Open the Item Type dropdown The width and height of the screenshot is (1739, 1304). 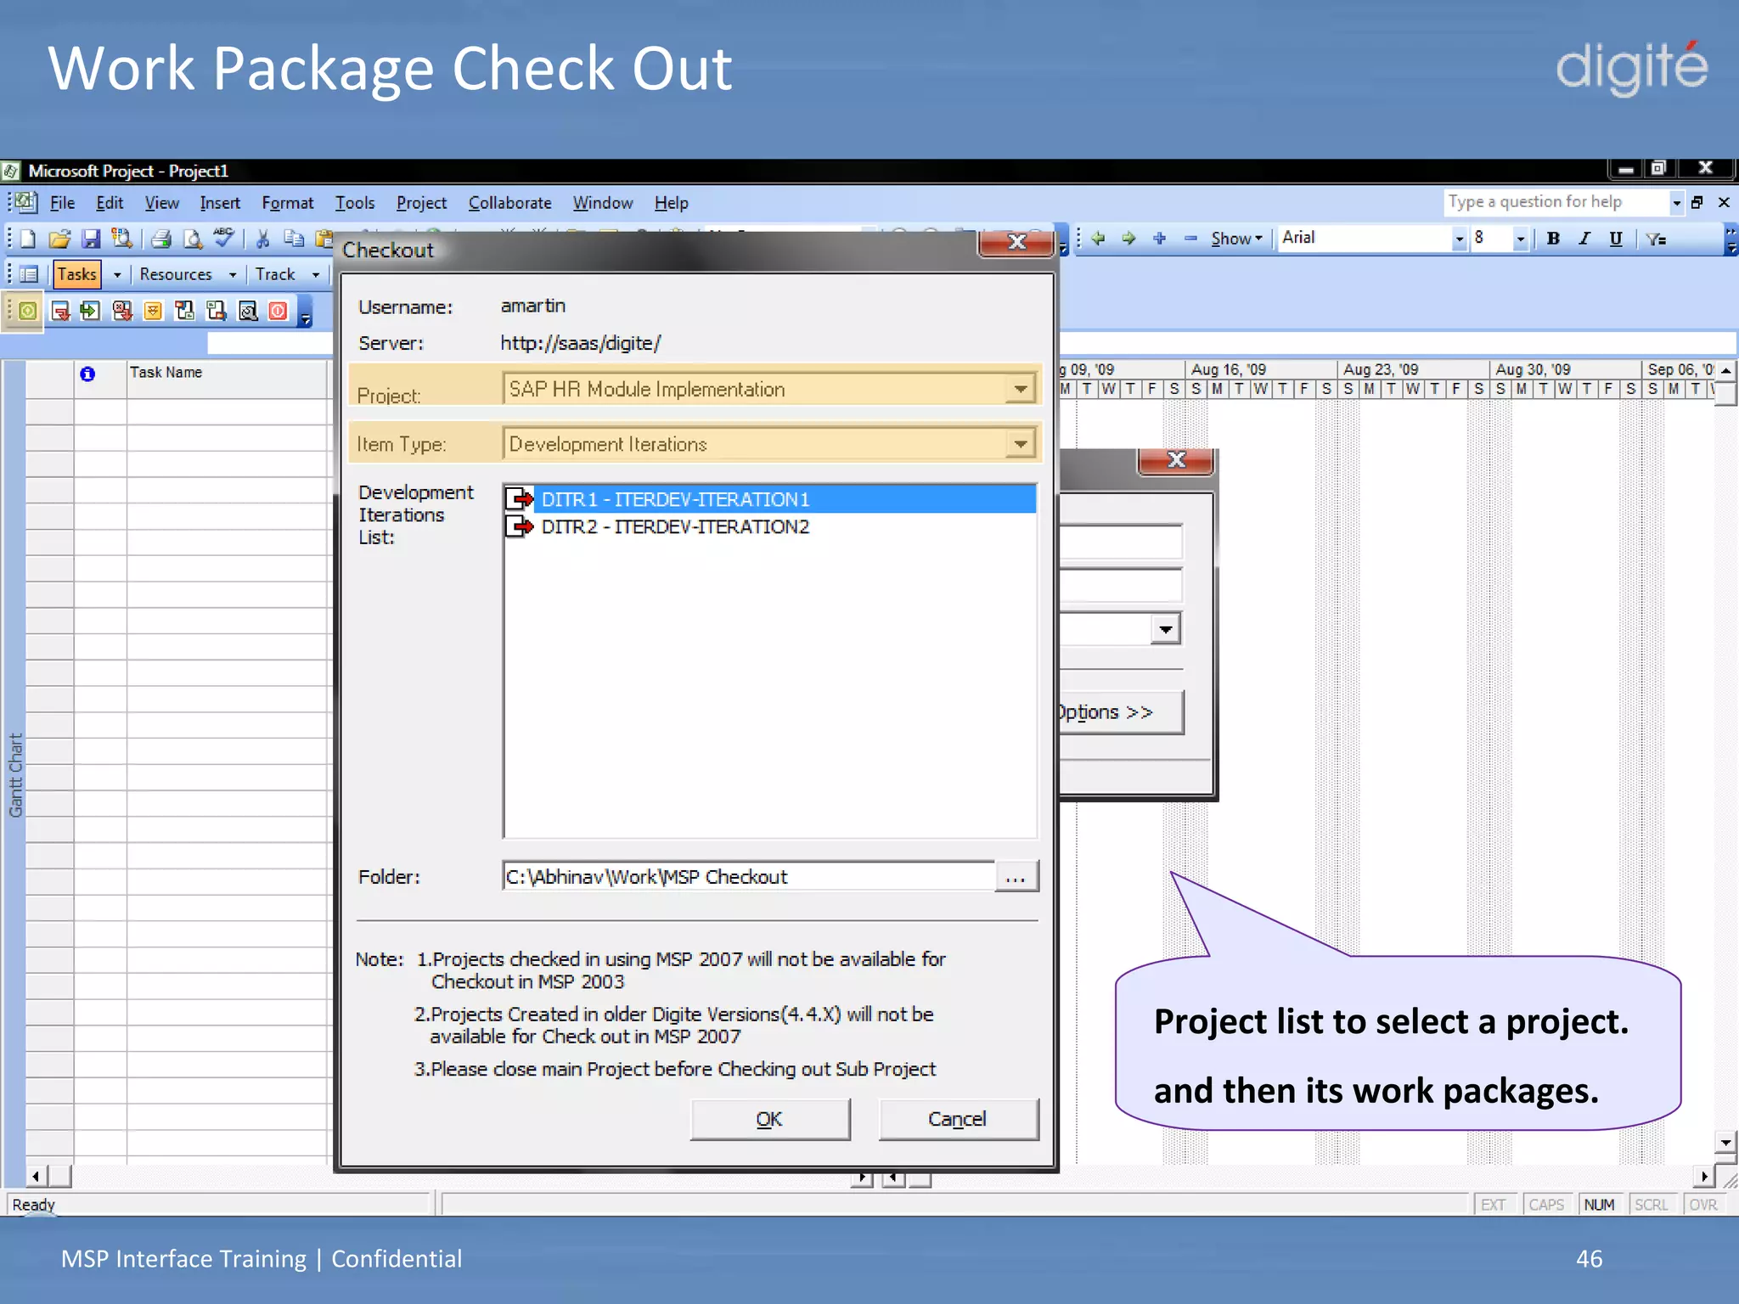point(1020,443)
